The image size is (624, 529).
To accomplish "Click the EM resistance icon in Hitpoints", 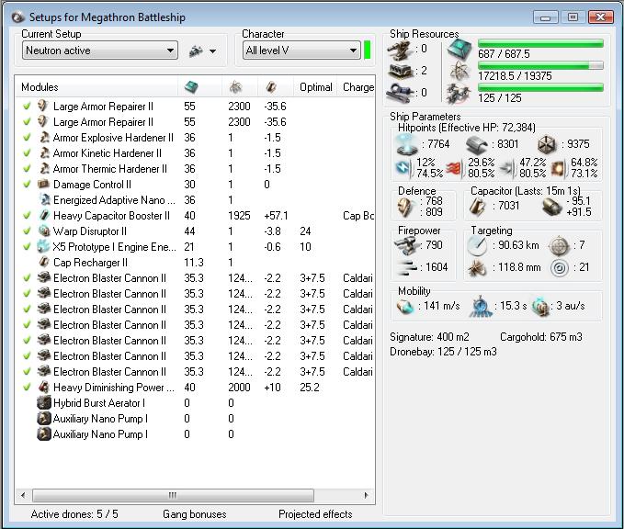I will click(404, 168).
